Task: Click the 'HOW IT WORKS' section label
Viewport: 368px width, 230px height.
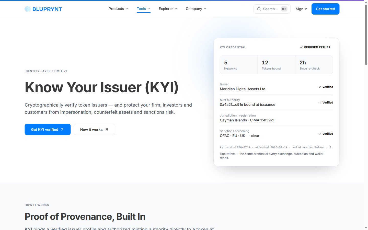Action: pyautogui.click(x=37, y=205)
